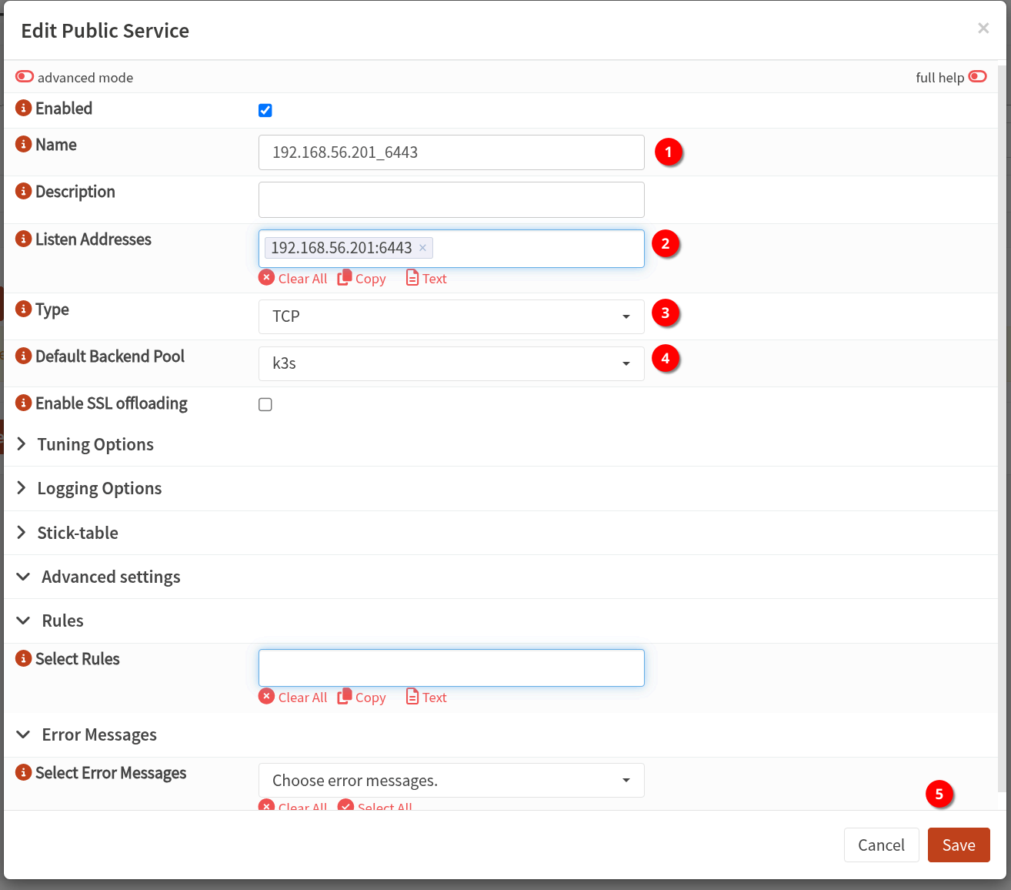Click Copy icon under Listen Addresses
Image resolution: width=1011 pixels, height=890 pixels.
[x=345, y=278]
